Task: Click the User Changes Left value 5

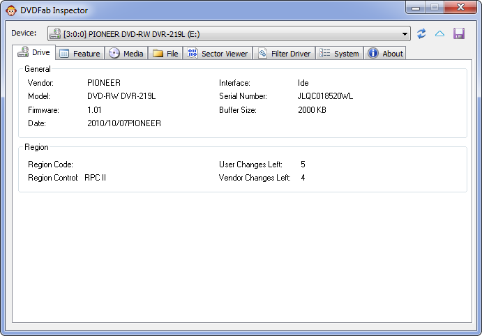Action: pyautogui.click(x=303, y=165)
